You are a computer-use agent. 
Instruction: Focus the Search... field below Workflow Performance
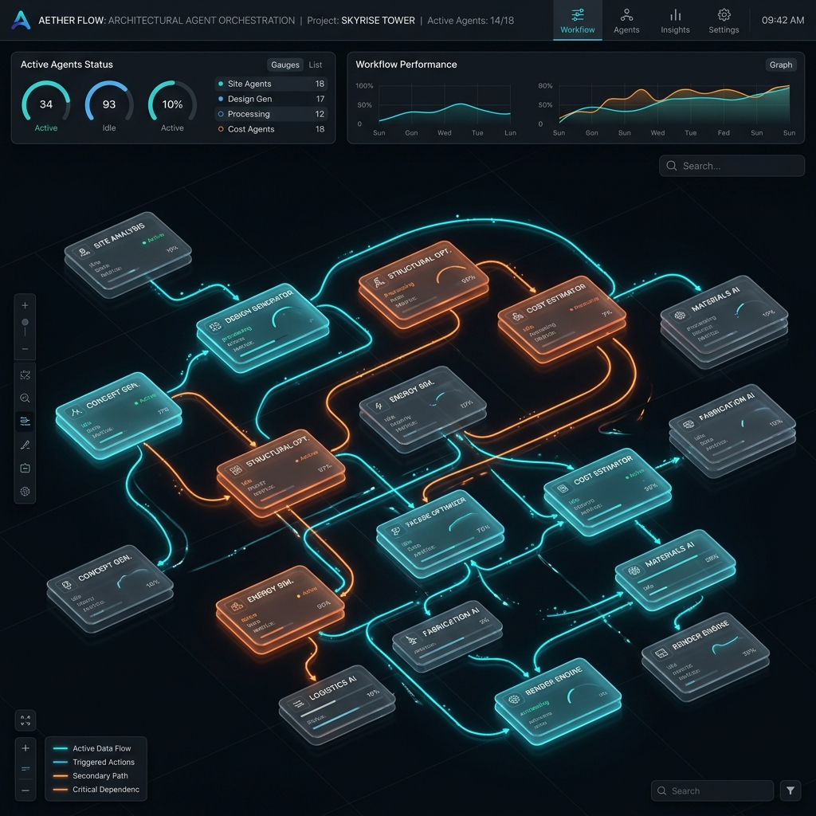click(732, 166)
